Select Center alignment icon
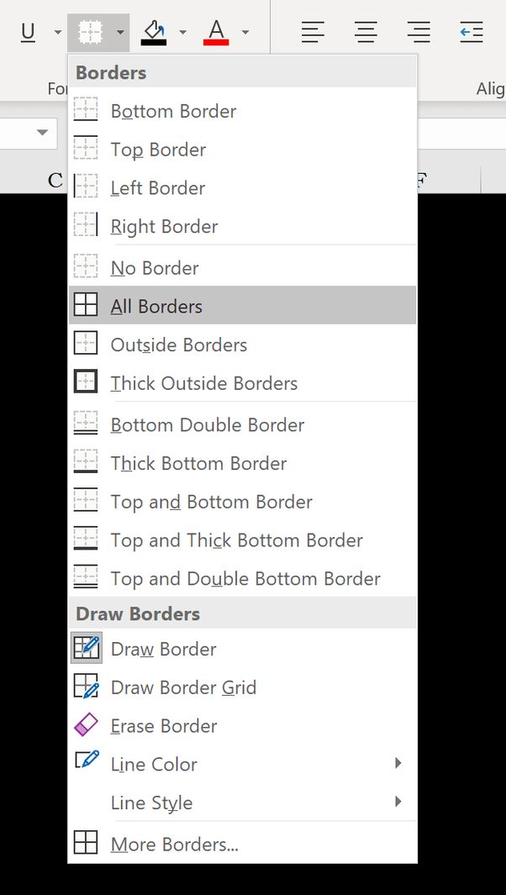506x895 pixels. 366,32
